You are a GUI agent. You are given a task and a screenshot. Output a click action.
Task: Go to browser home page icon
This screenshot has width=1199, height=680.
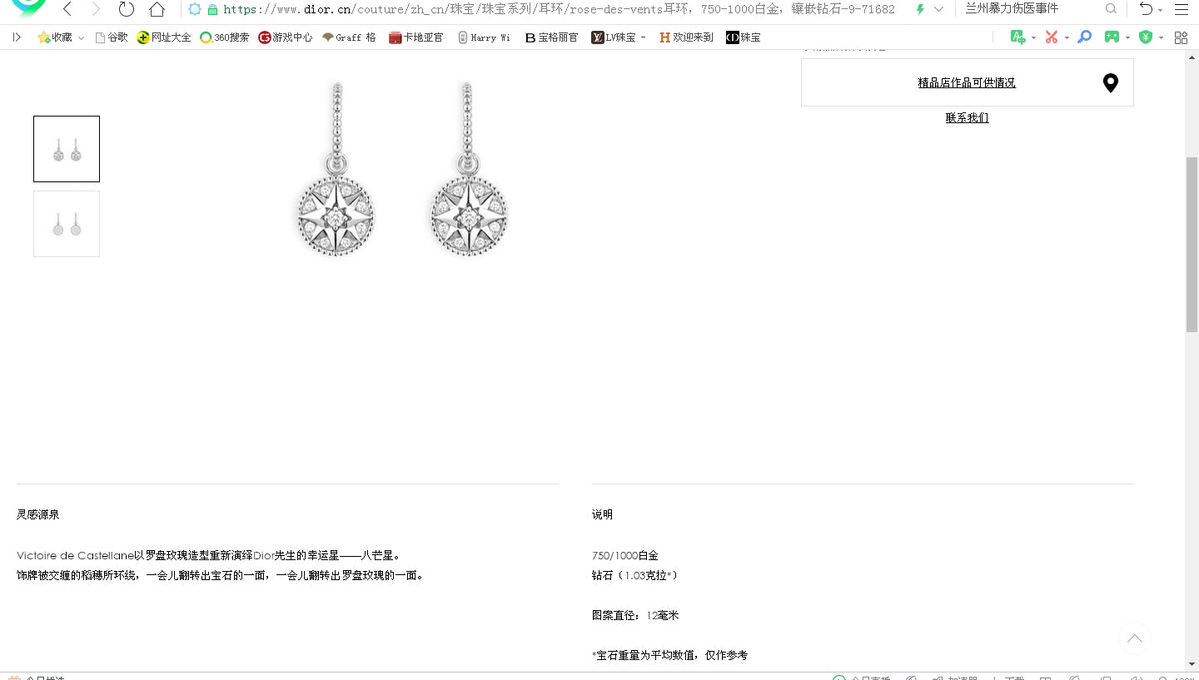(157, 9)
